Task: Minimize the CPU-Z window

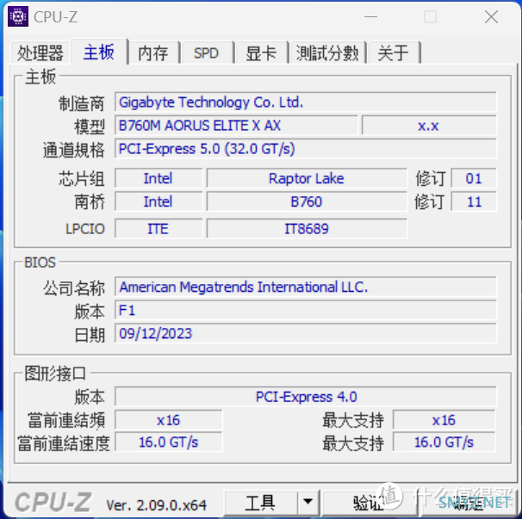Action: click(370, 16)
